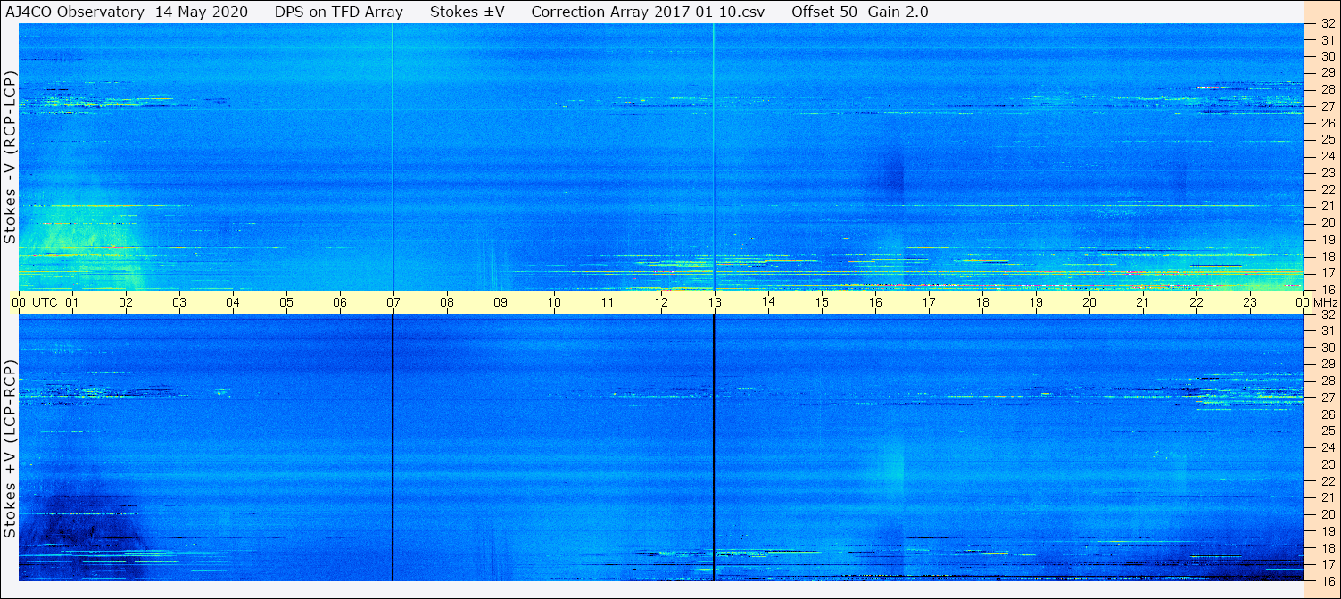Click the AJ4CO Observatory title text

pyautogui.click(x=74, y=12)
